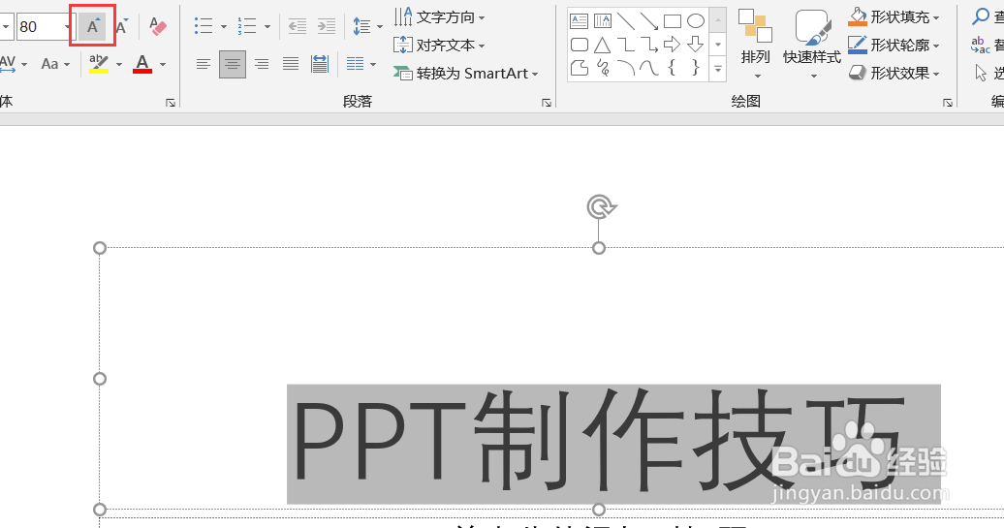1004x528 pixels.
Task: Open the 对齐文本 align text menu
Action: coord(439,46)
